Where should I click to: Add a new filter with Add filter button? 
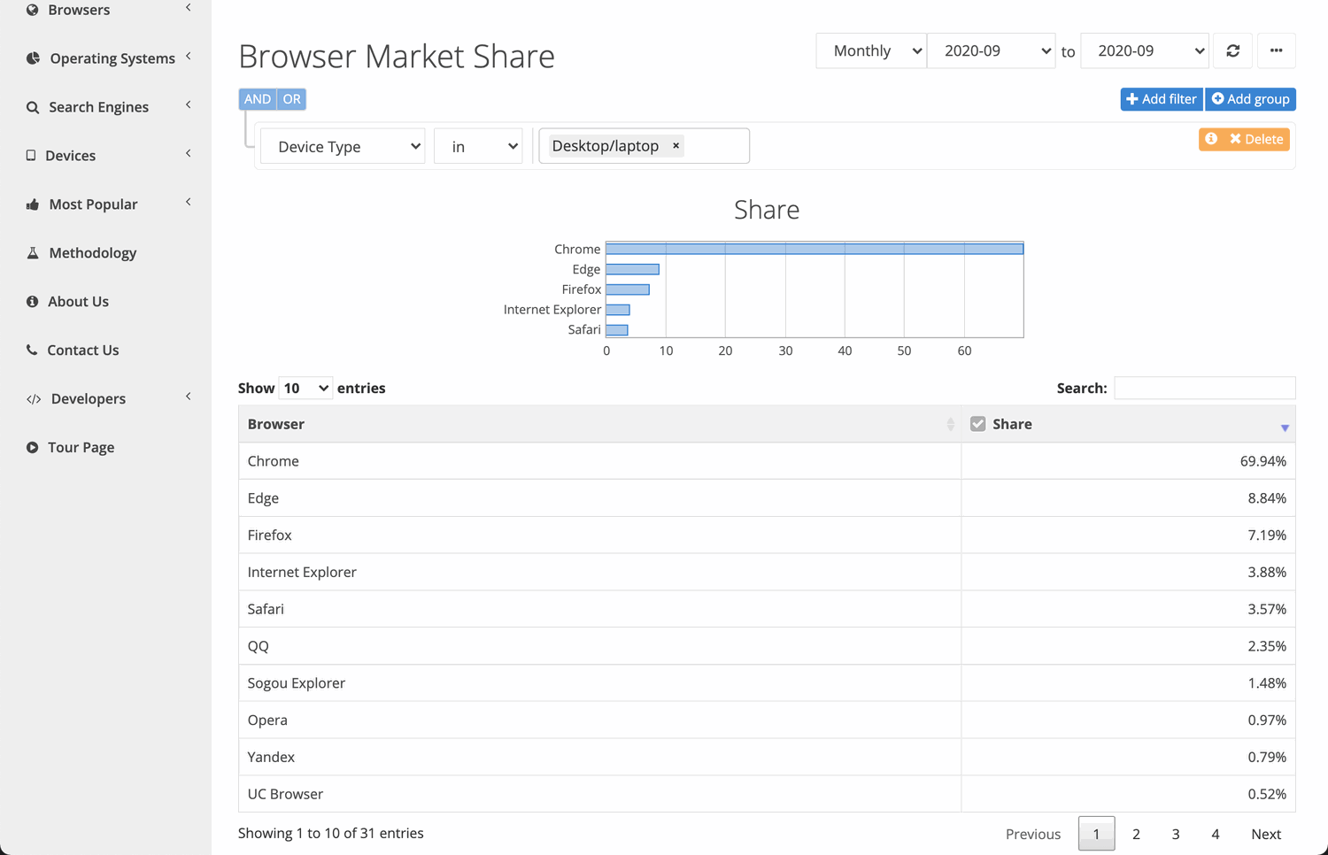[1161, 99]
